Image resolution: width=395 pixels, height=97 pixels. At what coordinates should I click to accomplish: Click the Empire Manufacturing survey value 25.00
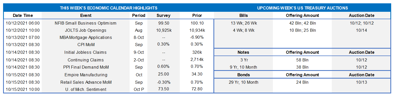pyautogui.click(x=163, y=75)
